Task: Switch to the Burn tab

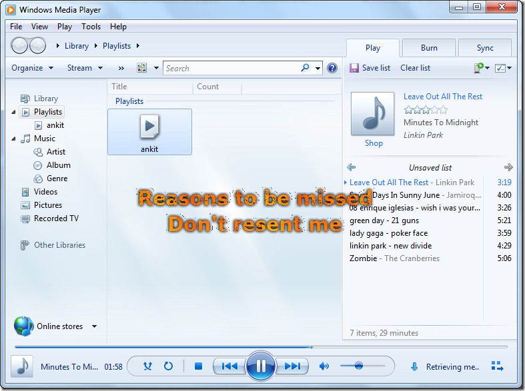Action: click(x=429, y=48)
